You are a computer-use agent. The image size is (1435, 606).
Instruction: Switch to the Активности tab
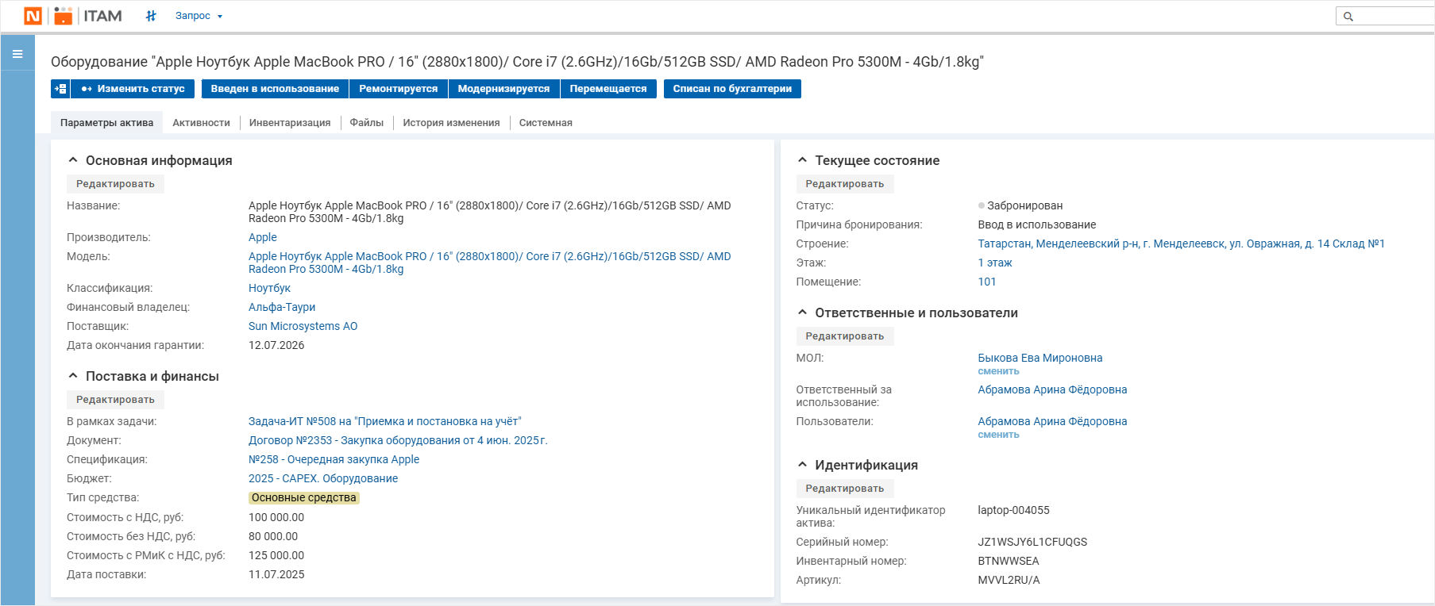(x=201, y=123)
